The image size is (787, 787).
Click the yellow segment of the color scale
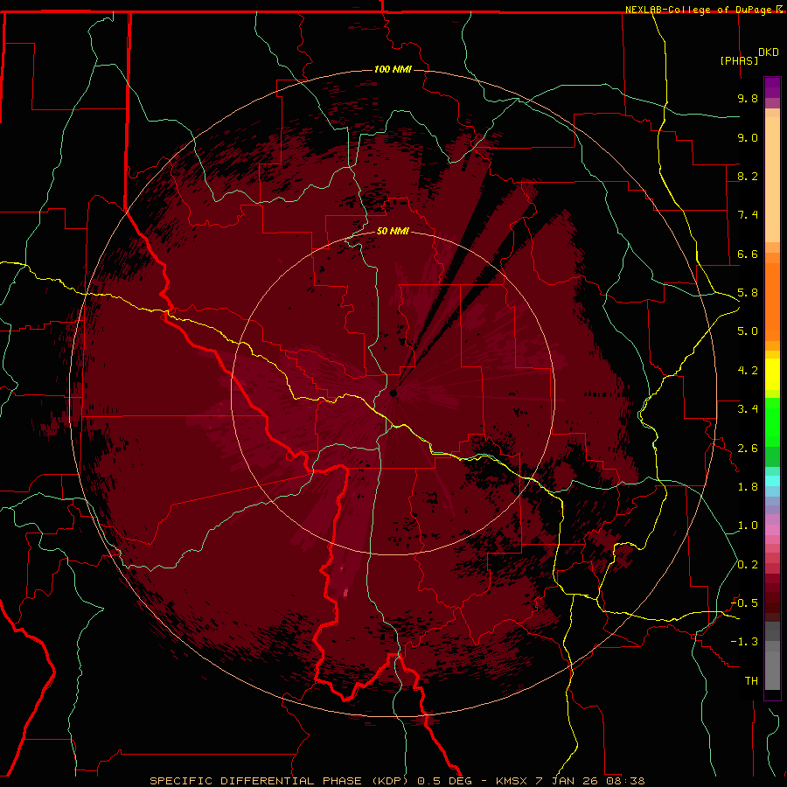[x=772, y=374]
